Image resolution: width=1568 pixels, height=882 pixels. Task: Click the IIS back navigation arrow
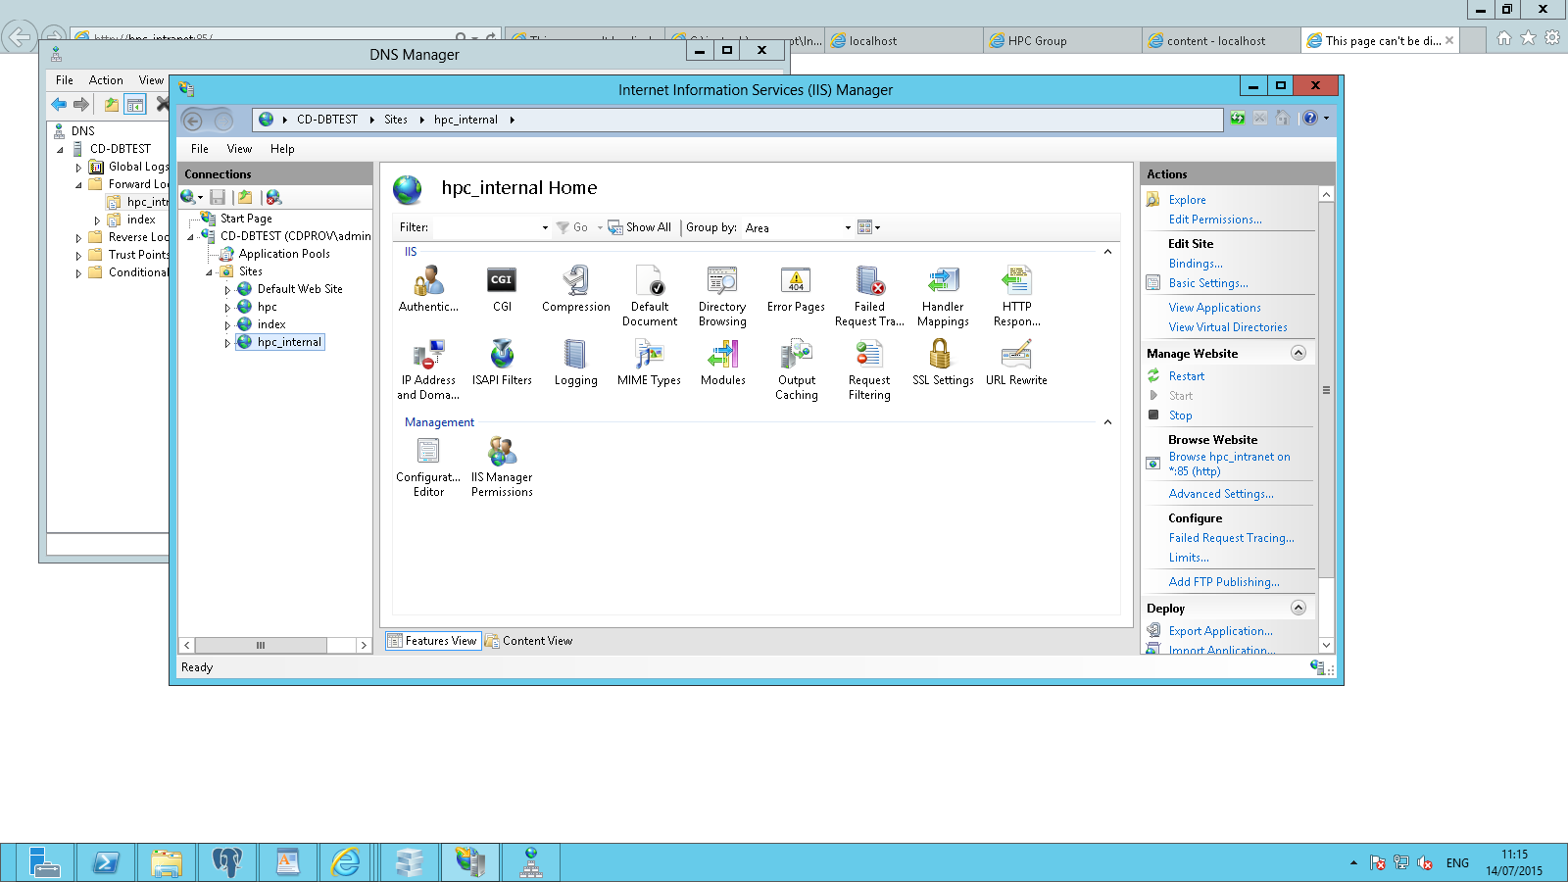pos(193,121)
